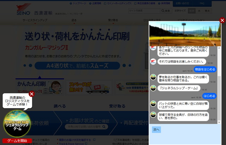The height and width of the screenshot is (145, 226).
Task: Click the 物語をはじめる chat bubble
Action: [x=205, y=70]
